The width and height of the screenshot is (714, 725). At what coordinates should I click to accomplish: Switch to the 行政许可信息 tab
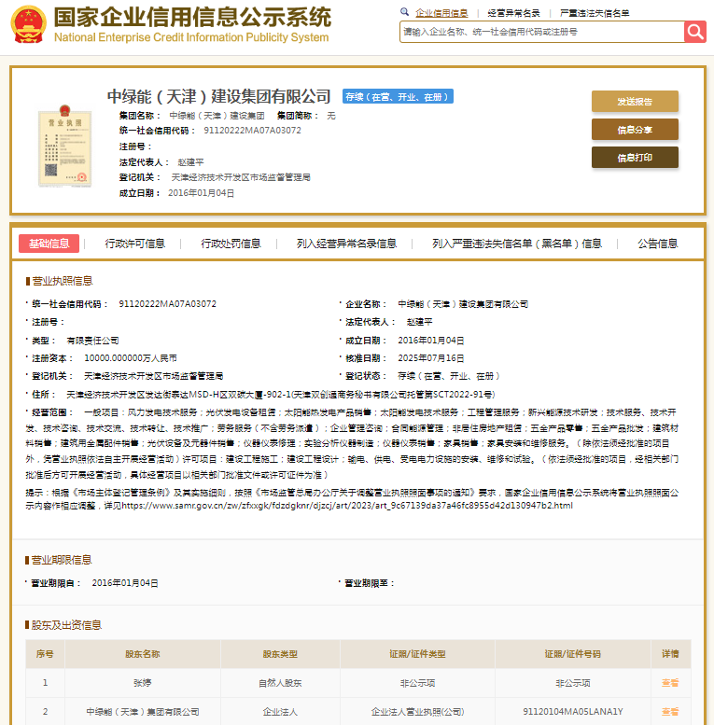tap(135, 244)
